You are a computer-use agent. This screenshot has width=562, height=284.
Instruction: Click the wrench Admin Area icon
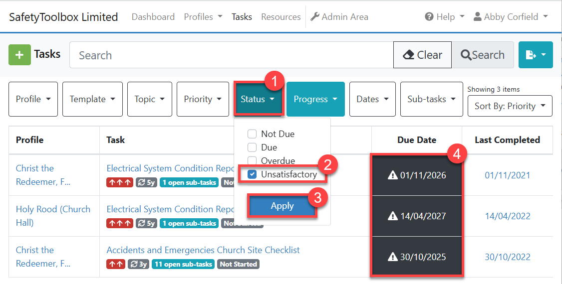pyautogui.click(x=314, y=17)
